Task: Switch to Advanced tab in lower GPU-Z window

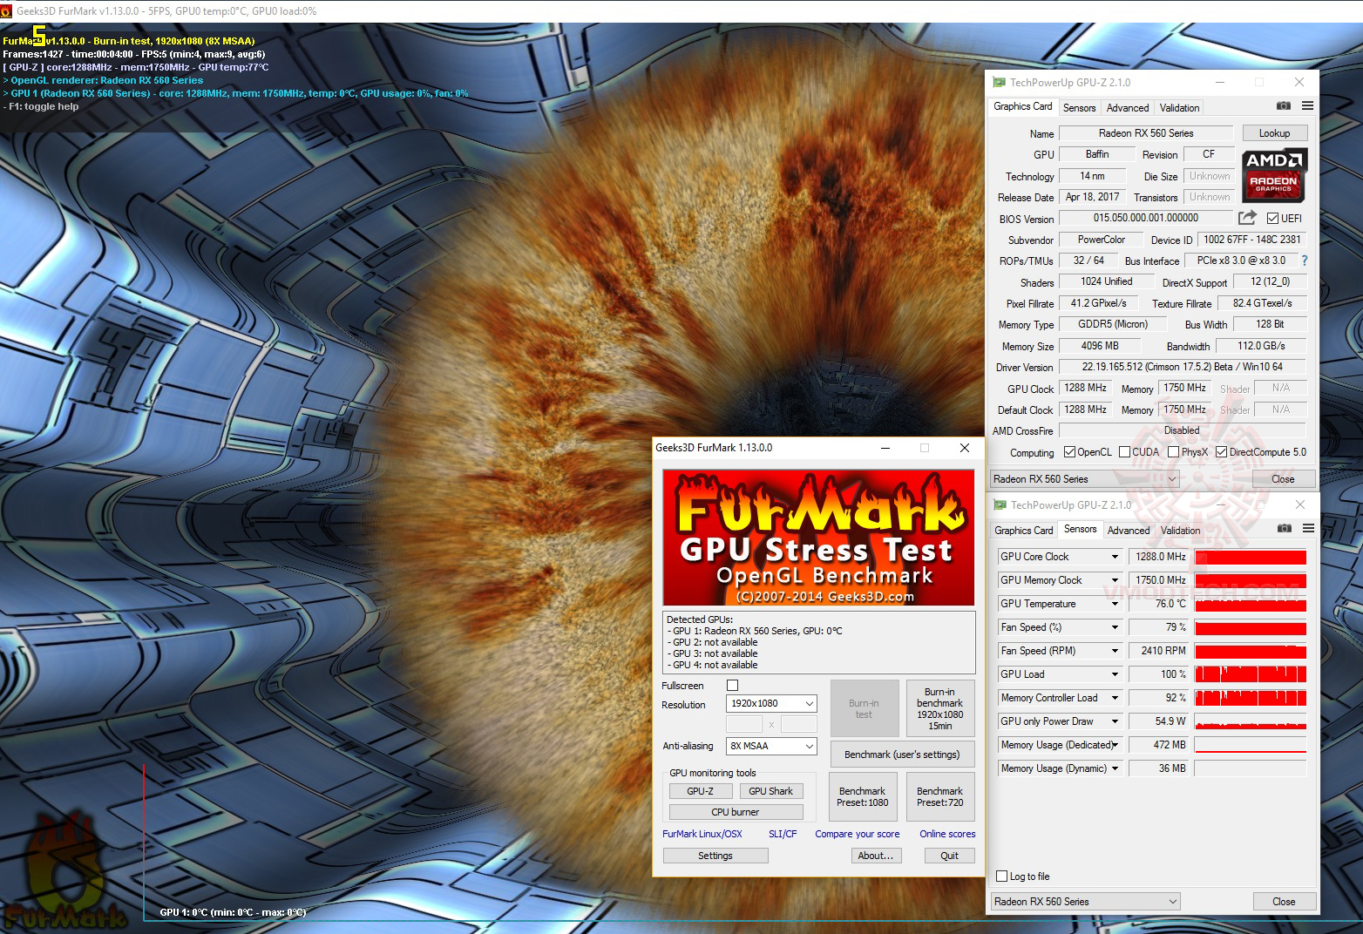Action: click(x=1129, y=531)
